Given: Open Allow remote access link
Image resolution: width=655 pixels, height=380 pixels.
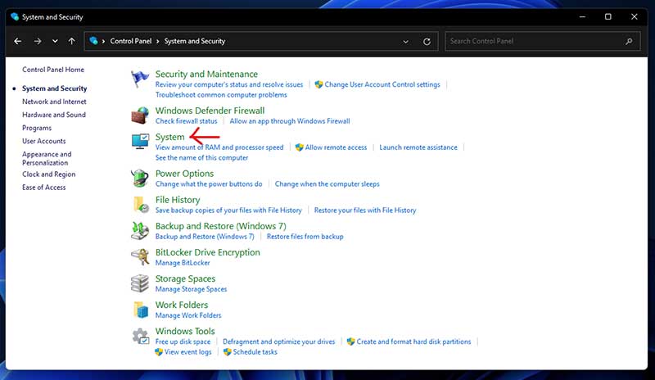Looking at the screenshot, I should (x=336, y=147).
